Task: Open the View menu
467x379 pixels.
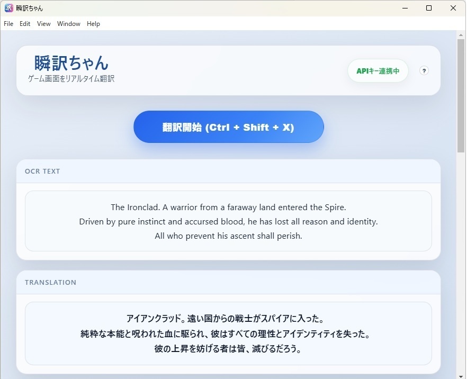Action: (x=43, y=24)
